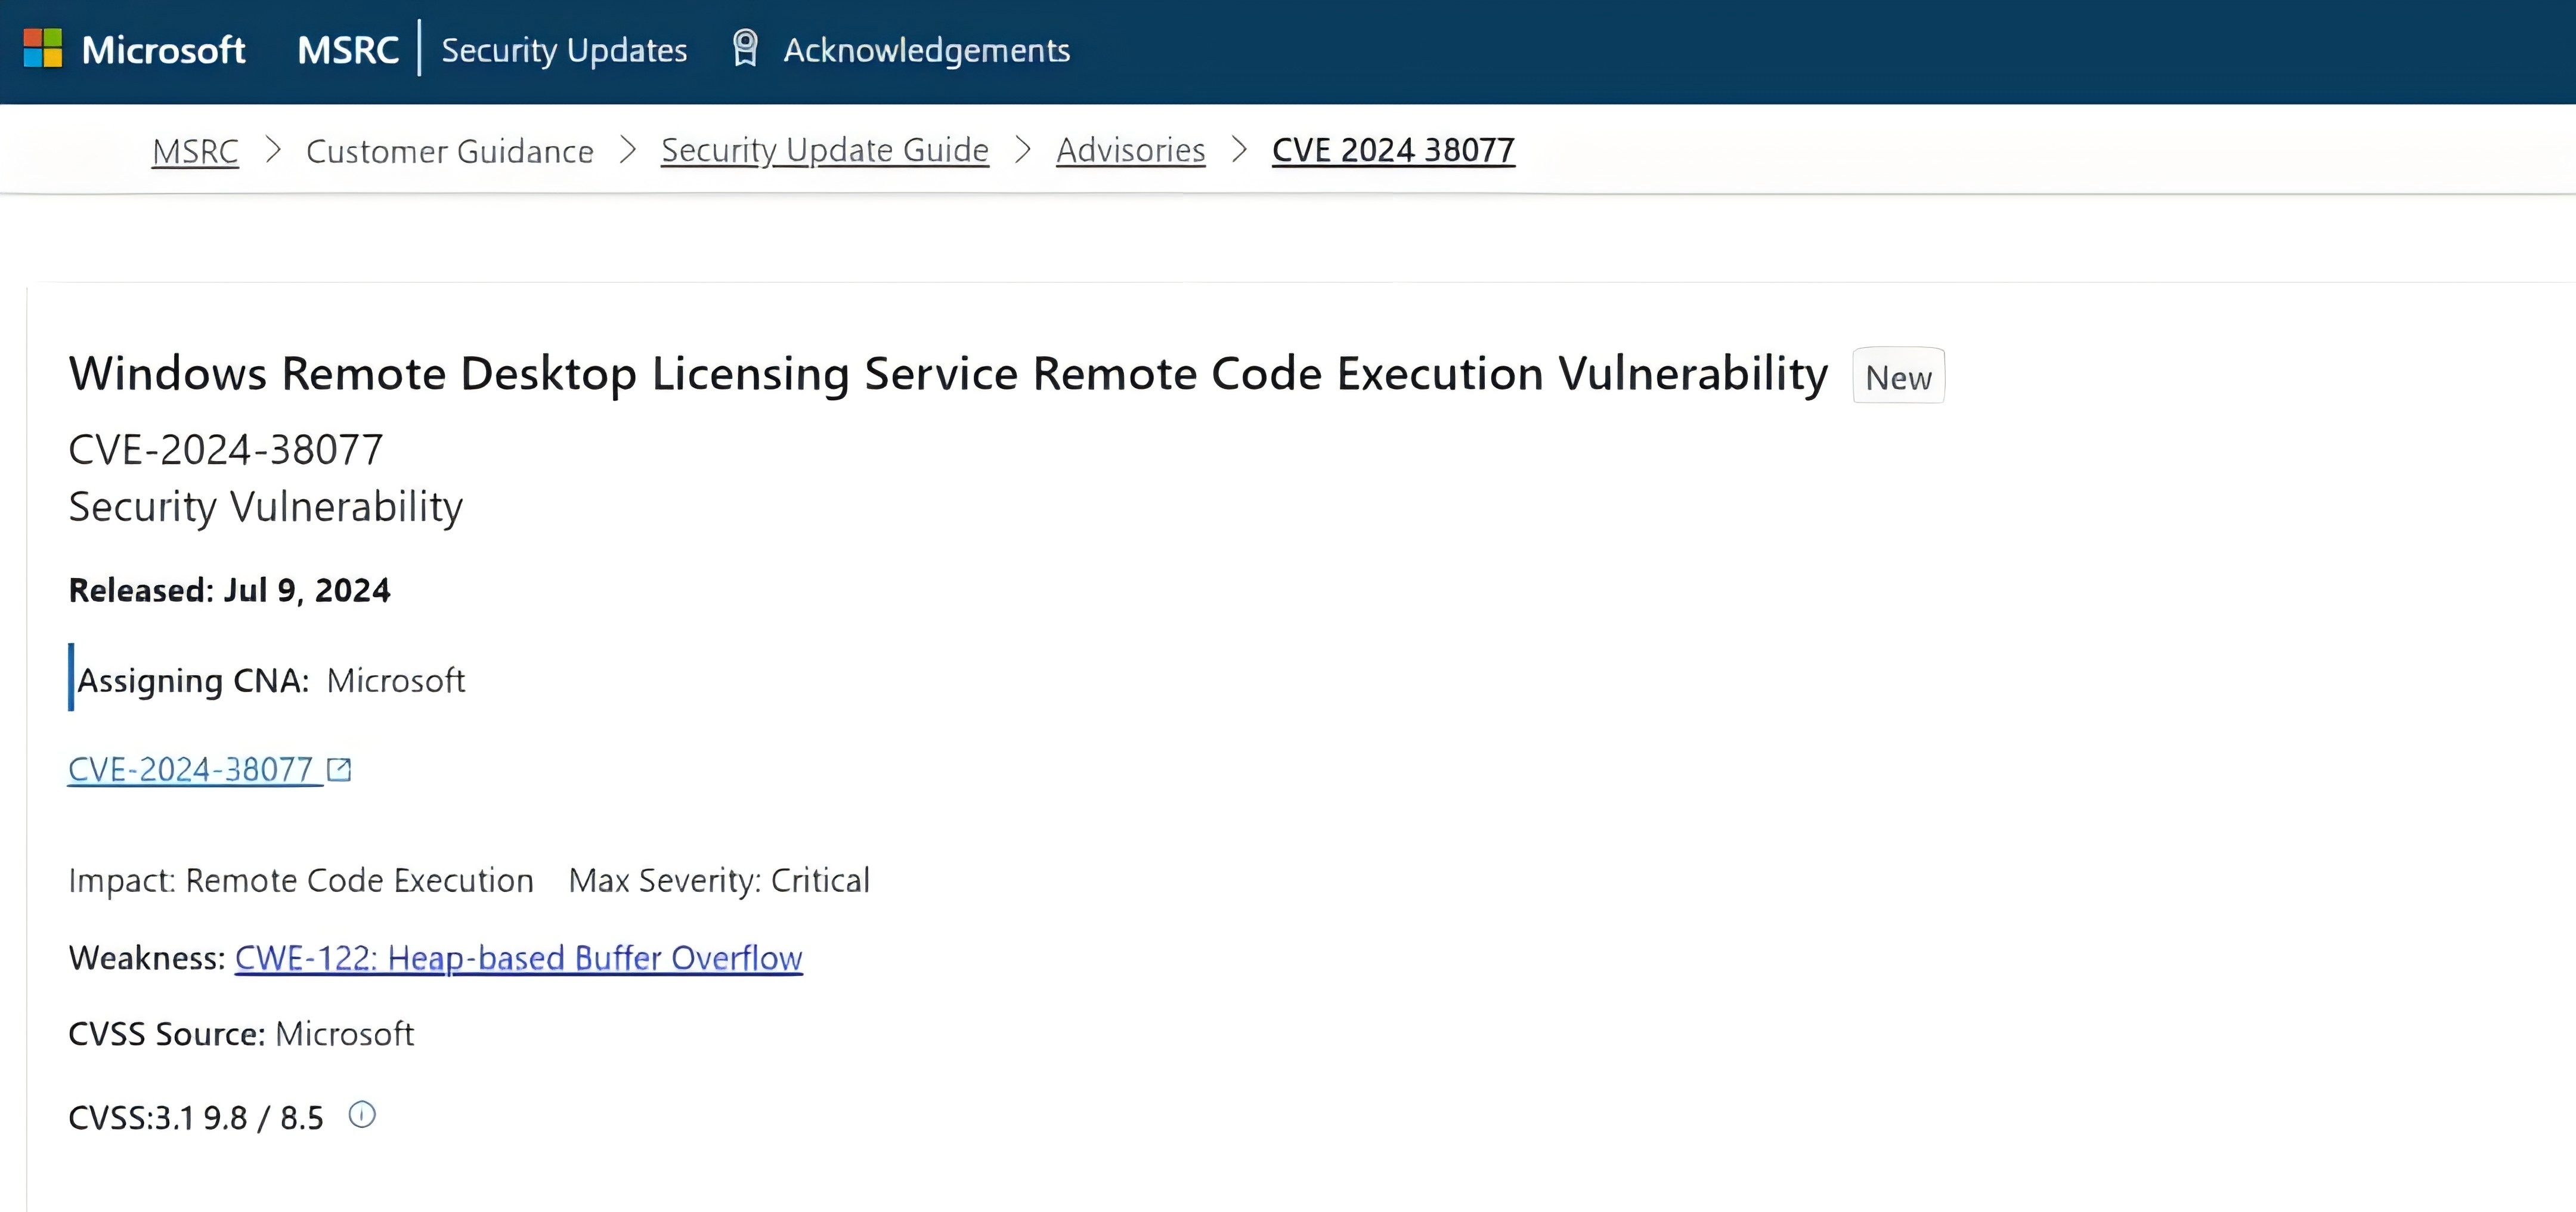Viewport: 2576px width, 1212px height.
Task: Navigate to Security Update Guide breadcrumb
Action: pos(825,150)
